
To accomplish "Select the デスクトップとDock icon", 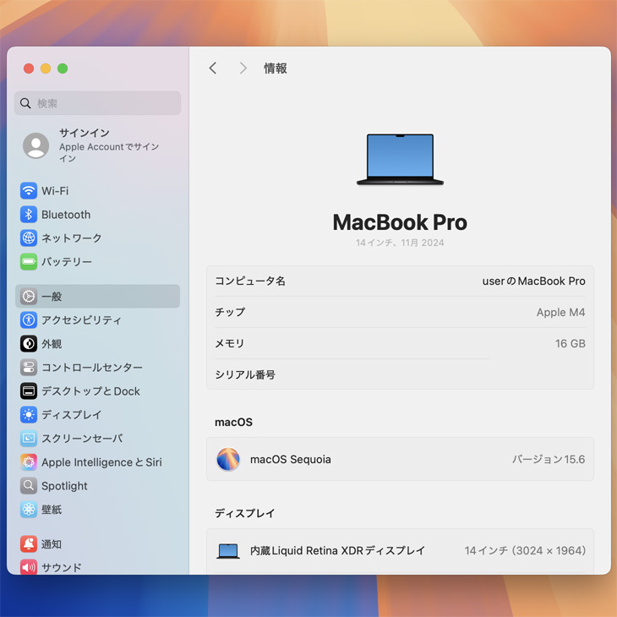I will coord(29,390).
